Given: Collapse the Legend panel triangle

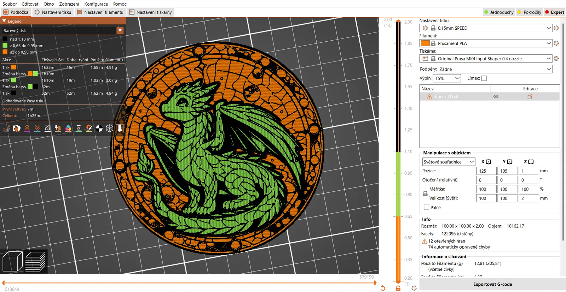Looking at the screenshot, I should (4, 21).
